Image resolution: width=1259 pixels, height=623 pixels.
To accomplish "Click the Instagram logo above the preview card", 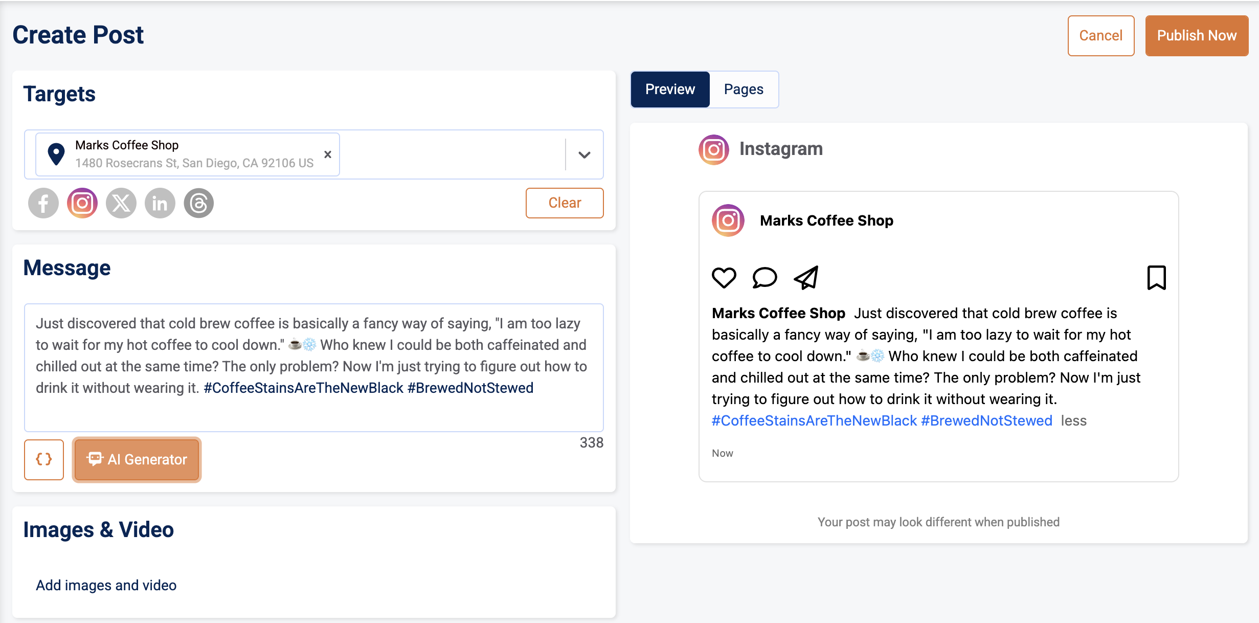I will coord(713,149).
